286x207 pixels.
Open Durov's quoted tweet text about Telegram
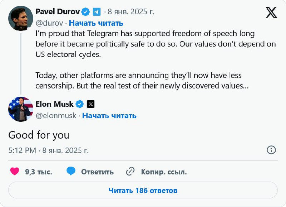point(156,59)
